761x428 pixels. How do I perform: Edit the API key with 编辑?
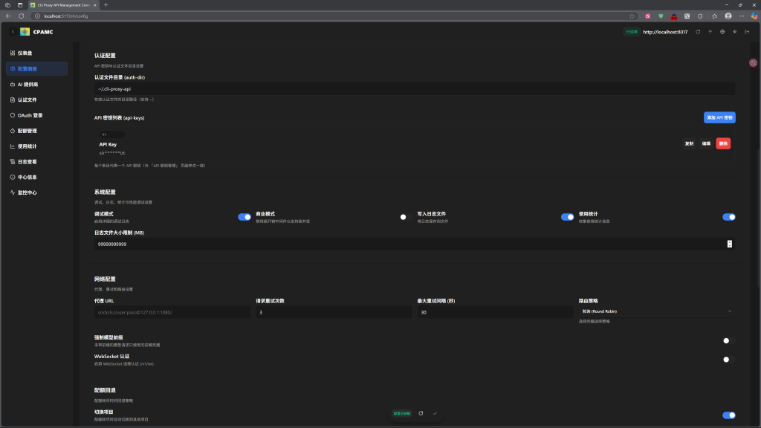click(706, 143)
